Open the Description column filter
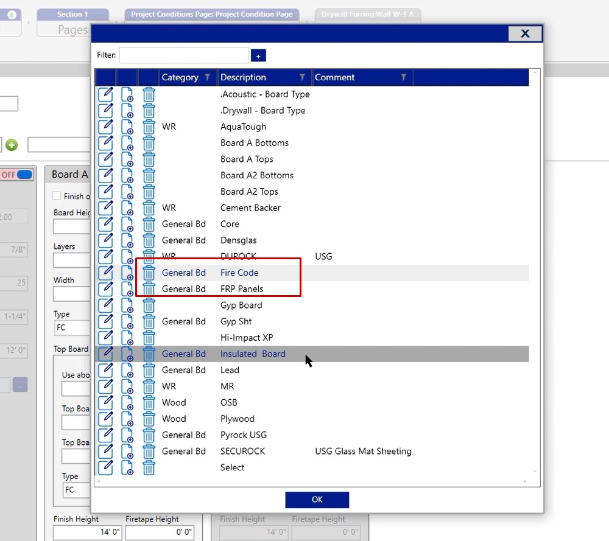Viewport: 609px width, 541px height. [x=302, y=77]
